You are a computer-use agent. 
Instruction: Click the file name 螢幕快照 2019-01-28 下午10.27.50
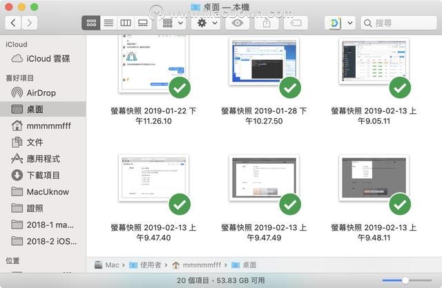click(x=264, y=116)
